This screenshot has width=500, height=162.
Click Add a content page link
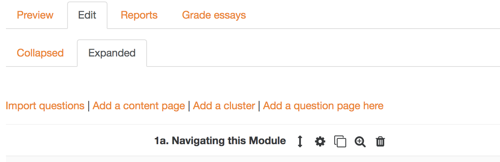[139, 106]
